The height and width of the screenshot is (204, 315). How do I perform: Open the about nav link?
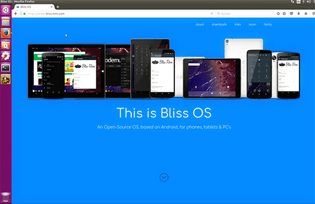pyautogui.click(x=199, y=25)
